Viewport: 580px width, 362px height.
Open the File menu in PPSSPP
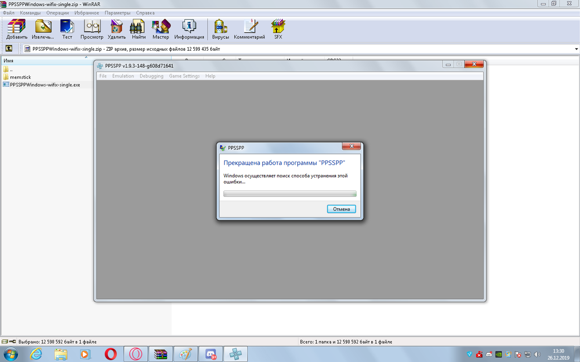click(x=103, y=76)
